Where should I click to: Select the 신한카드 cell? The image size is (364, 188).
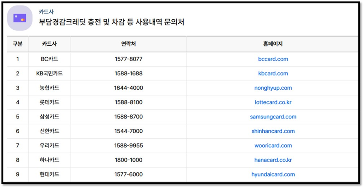49,131
